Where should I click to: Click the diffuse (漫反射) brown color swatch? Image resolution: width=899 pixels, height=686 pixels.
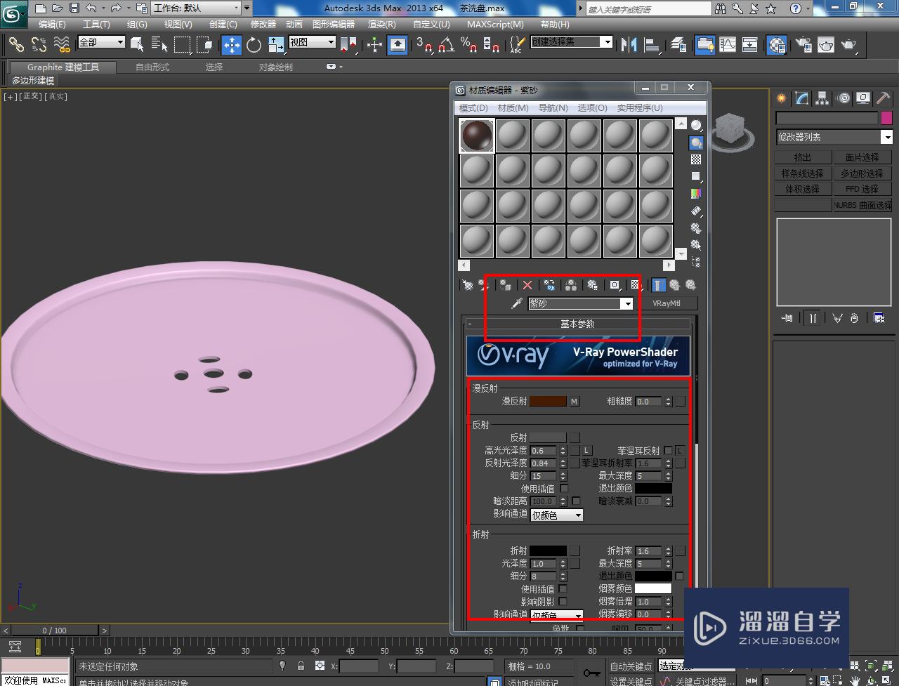tap(548, 402)
